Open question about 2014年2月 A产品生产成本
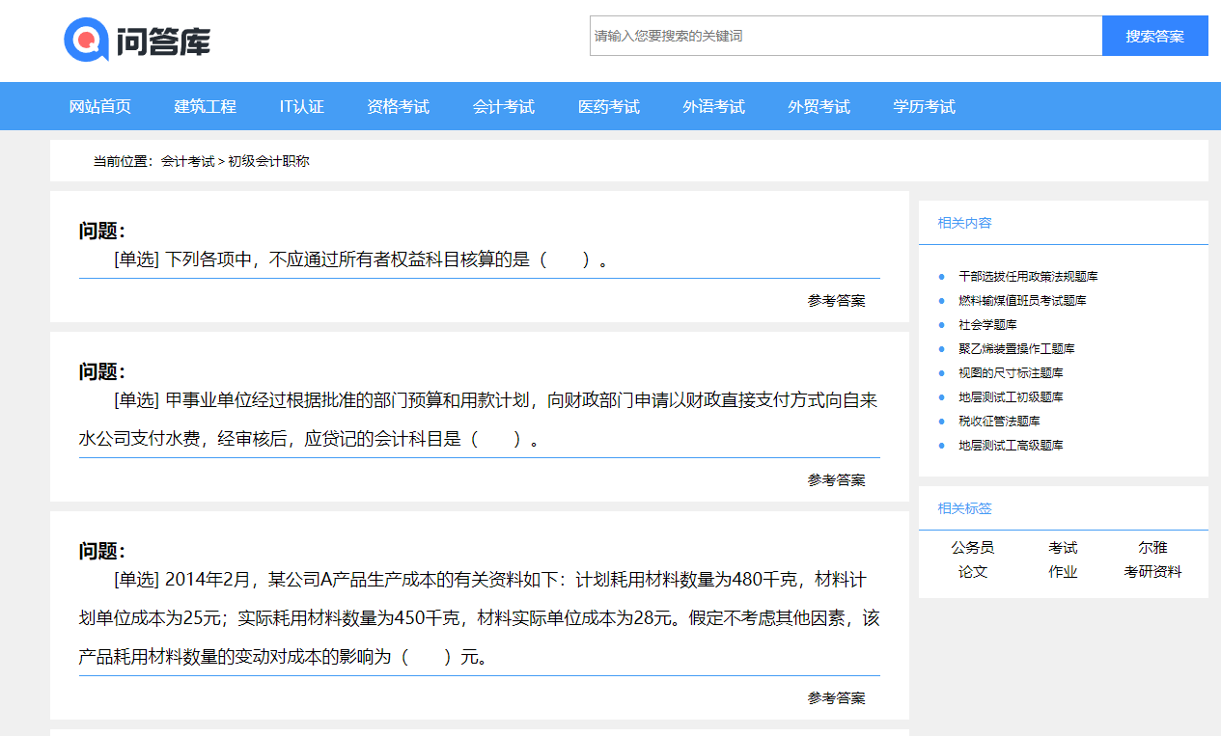The width and height of the screenshot is (1221, 736). tap(479, 618)
